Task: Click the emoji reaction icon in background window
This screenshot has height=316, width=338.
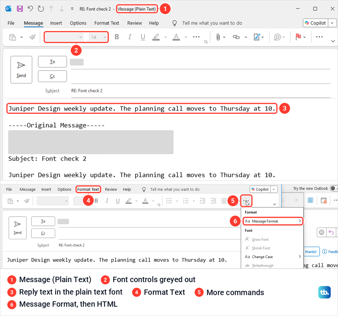Action: (321, 232)
